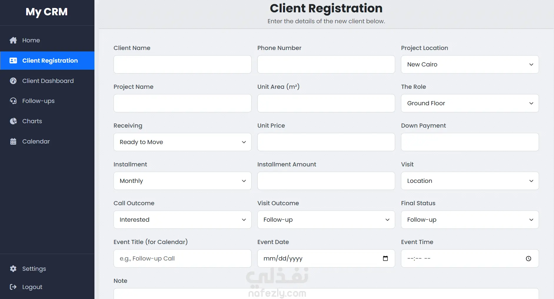The height and width of the screenshot is (299, 554).
Task: Select the Client Registration menu item
Action: [47, 61]
